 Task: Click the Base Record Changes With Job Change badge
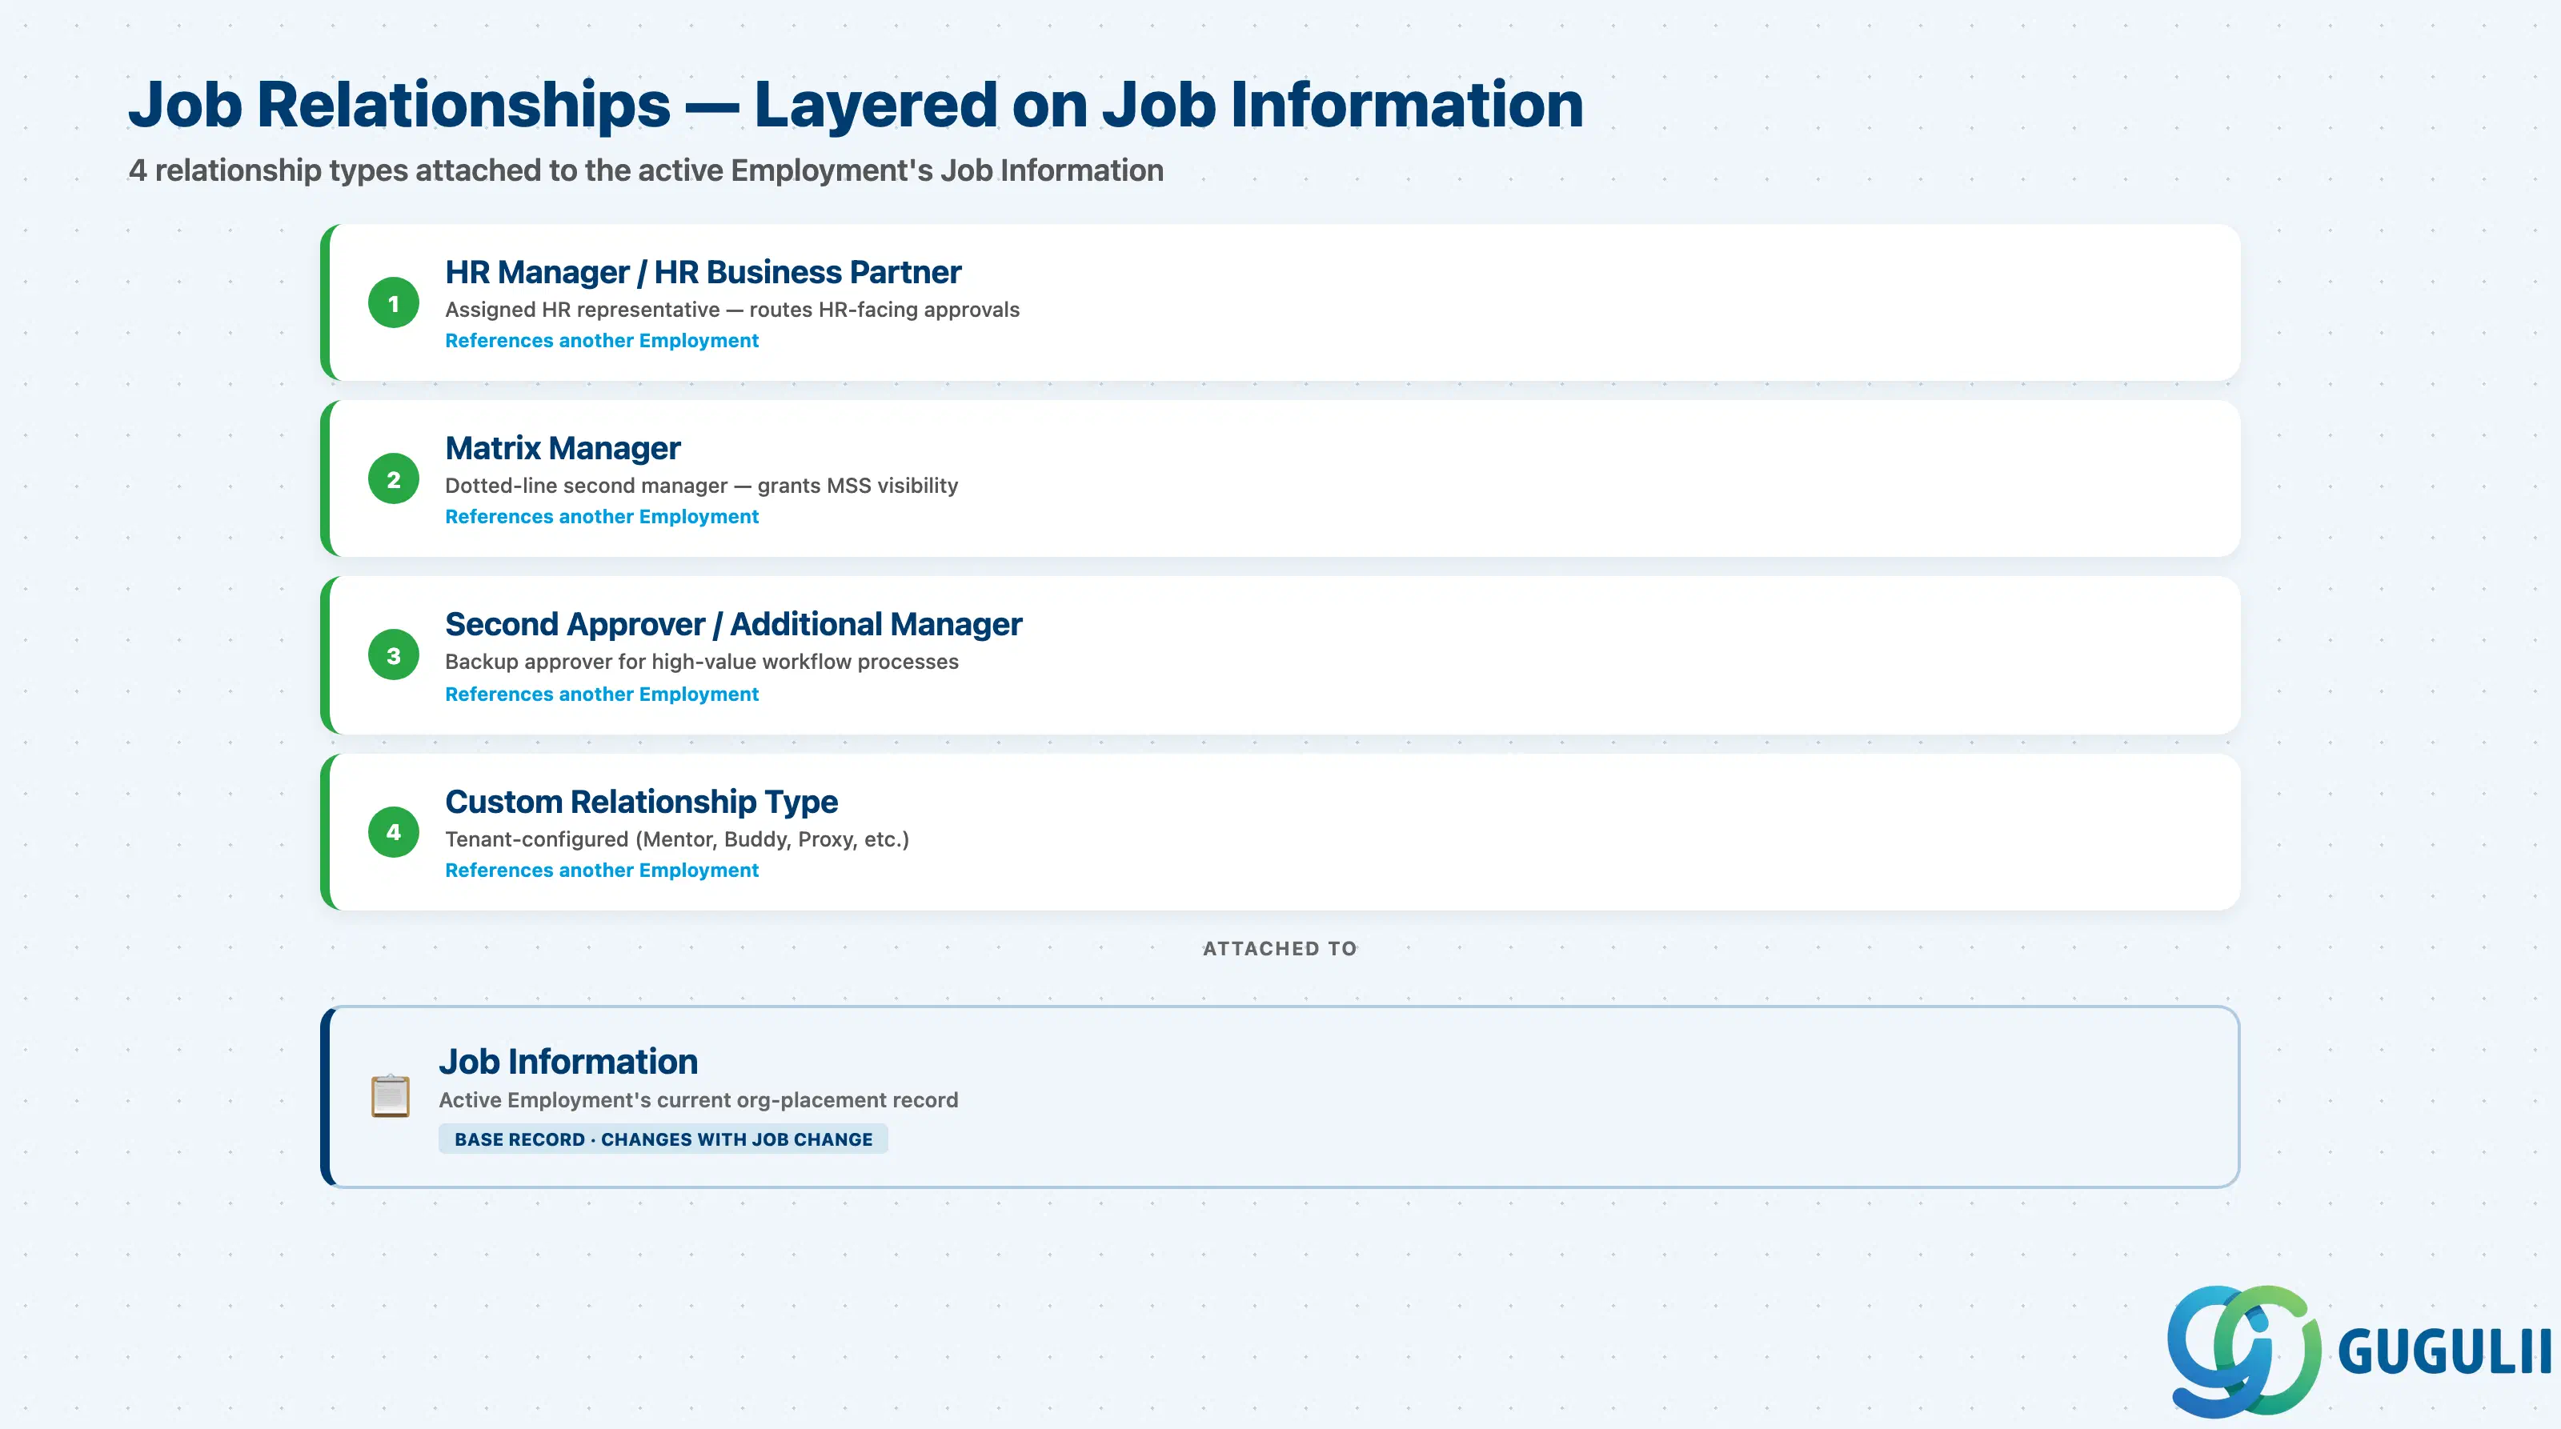(663, 1139)
